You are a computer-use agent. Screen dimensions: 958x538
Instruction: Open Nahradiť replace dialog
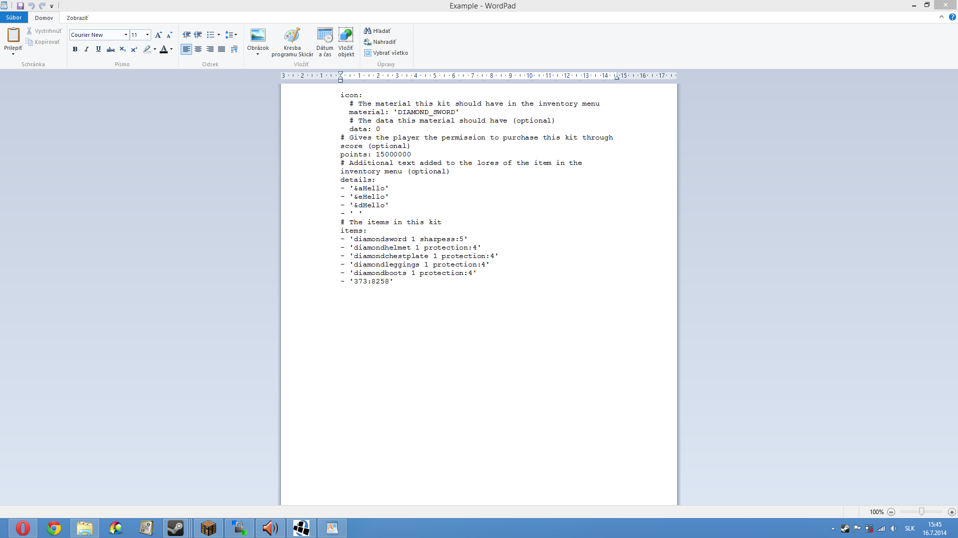coord(380,42)
